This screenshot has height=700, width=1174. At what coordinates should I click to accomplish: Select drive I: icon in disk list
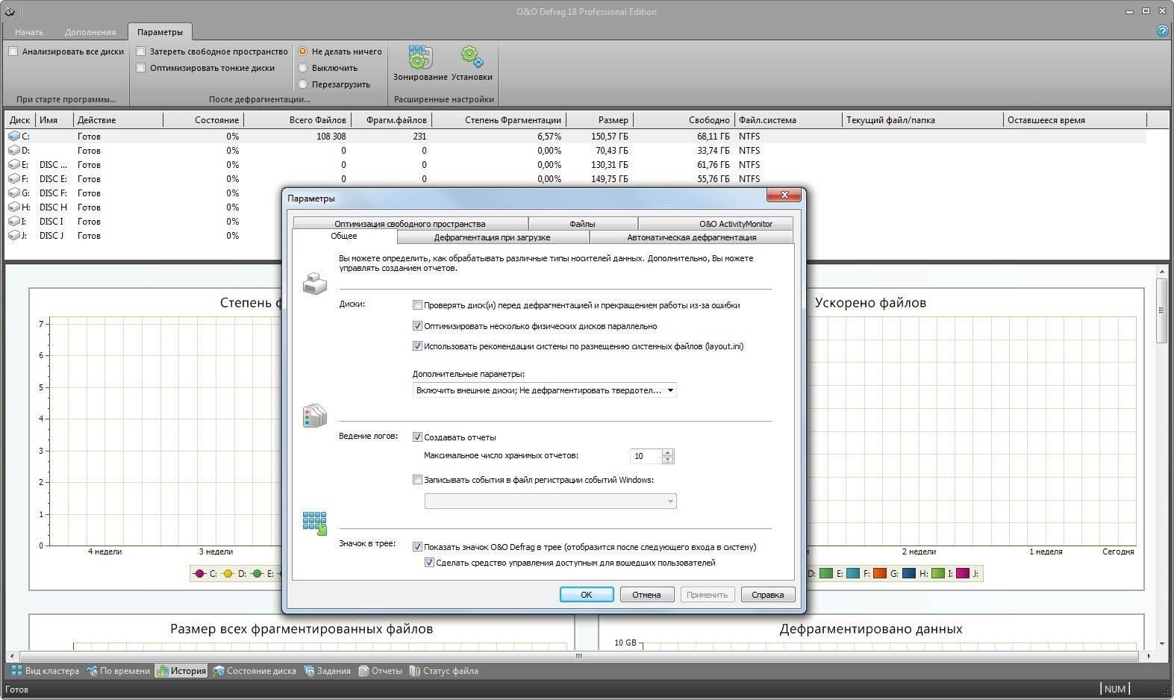coord(14,222)
